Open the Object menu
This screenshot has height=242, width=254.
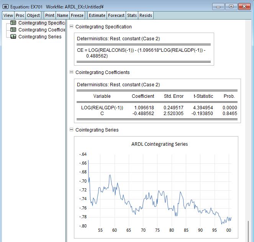[x=33, y=15]
